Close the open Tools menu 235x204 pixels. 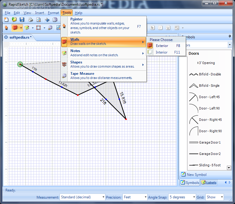tap(67, 13)
